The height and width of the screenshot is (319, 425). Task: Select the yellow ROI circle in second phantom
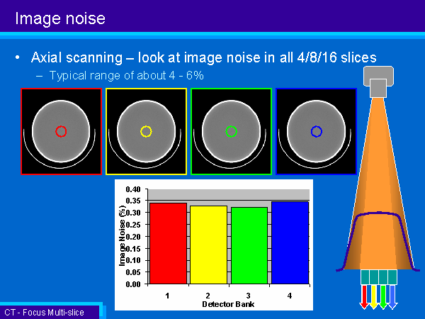[146, 131]
